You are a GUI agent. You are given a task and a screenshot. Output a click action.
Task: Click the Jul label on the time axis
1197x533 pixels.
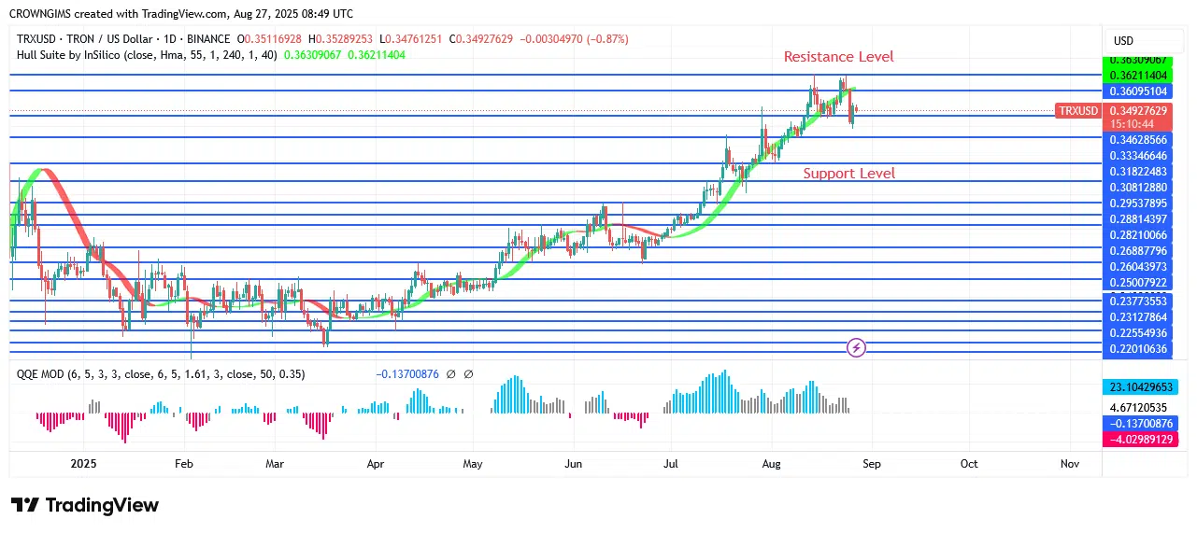670,463
